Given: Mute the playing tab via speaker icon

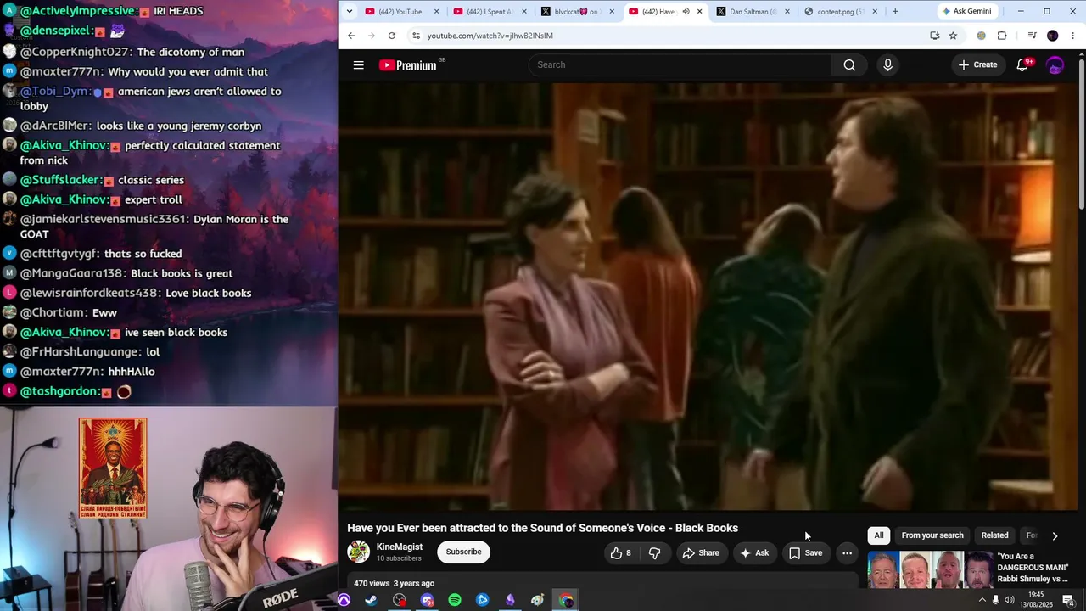Looking at the screenshot, I should tap(686, 12).
